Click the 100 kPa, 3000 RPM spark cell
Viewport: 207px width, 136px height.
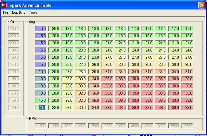click(108, 79)
